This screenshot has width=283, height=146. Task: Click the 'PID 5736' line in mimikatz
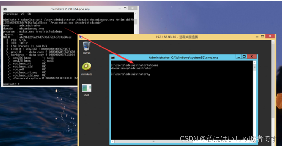[x=18, y=40]
